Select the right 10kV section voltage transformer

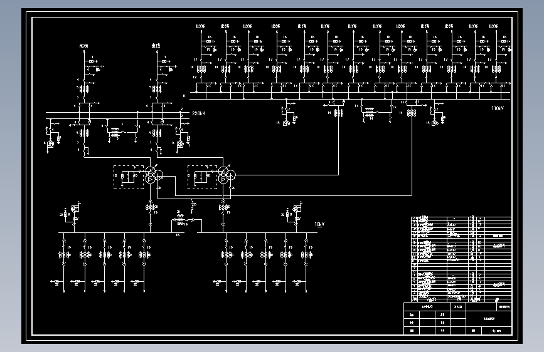click(294, 215)
